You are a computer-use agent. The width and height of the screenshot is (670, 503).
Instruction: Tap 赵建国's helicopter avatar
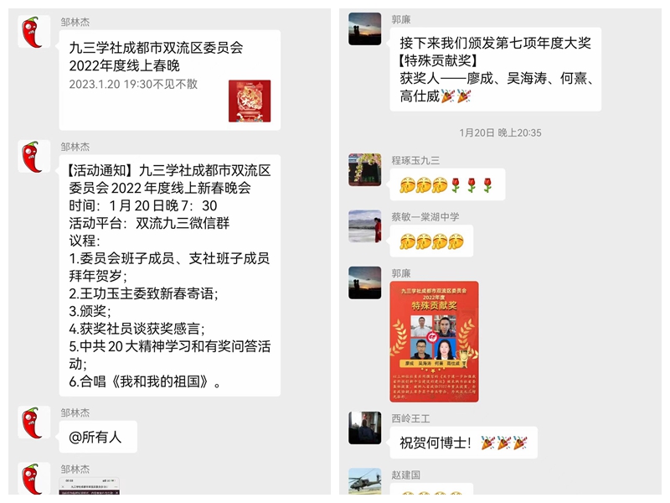365,481
